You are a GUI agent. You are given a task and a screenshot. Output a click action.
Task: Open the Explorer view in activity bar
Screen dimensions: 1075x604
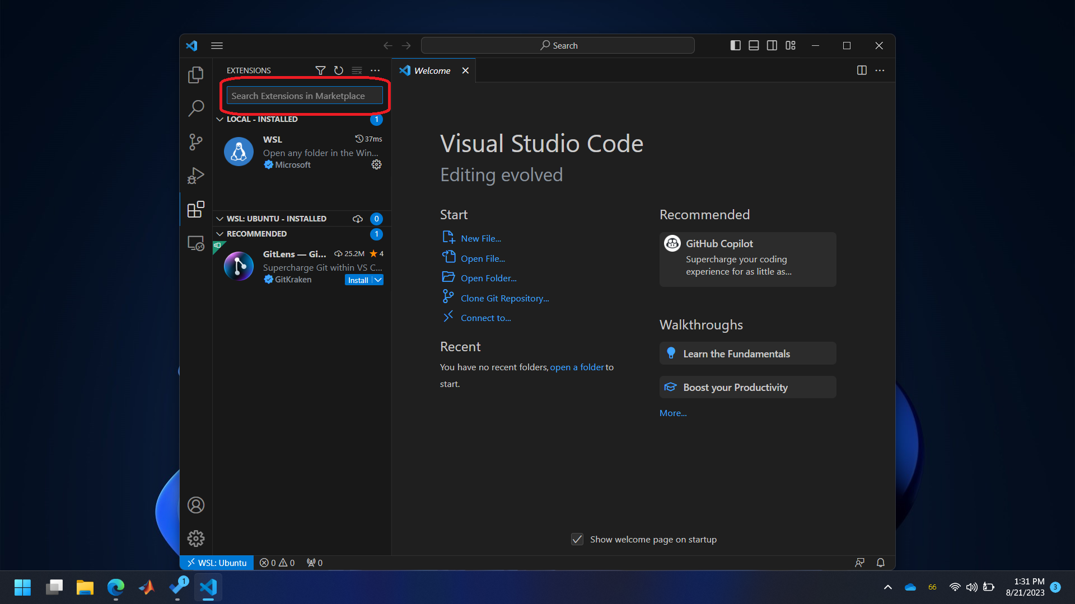[x=195, y=75]
